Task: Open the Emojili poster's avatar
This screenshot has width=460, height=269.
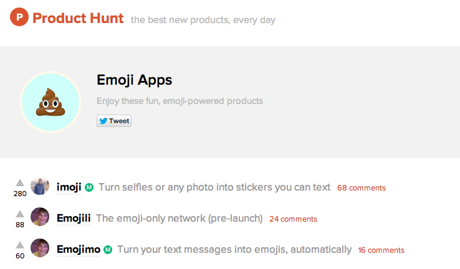Action: 40,217
